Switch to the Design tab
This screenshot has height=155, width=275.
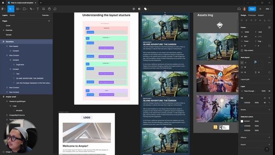pos(243,15)
